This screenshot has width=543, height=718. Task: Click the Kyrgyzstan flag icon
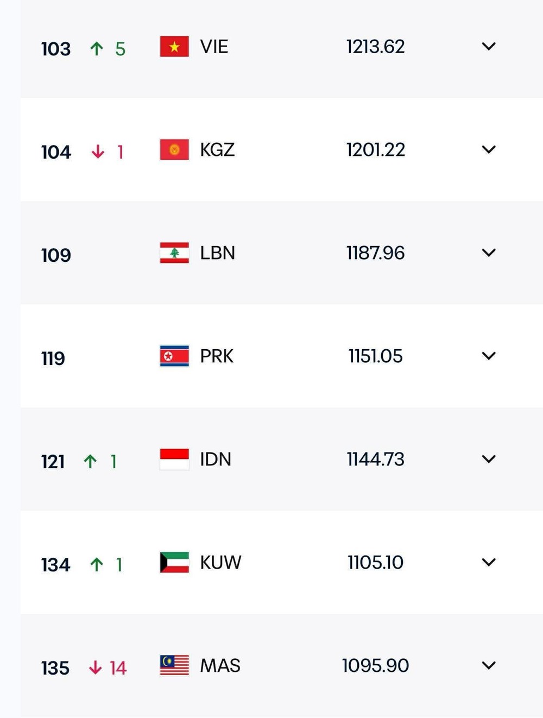pyautogui.click(x=173, y=150)
